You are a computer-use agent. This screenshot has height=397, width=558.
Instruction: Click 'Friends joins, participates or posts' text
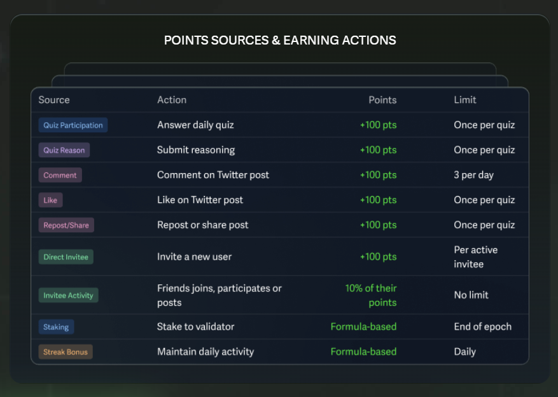pyautogui.click(x=220, y=295)
